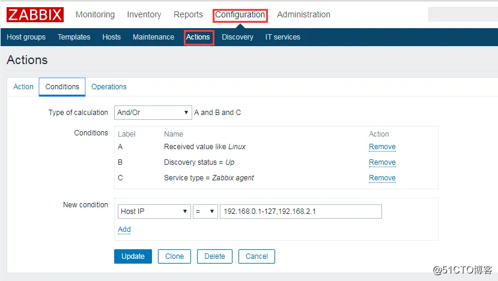Click the 'A and B and C' expression
This screenshot has width=498, height=281.
coord(217,113)
